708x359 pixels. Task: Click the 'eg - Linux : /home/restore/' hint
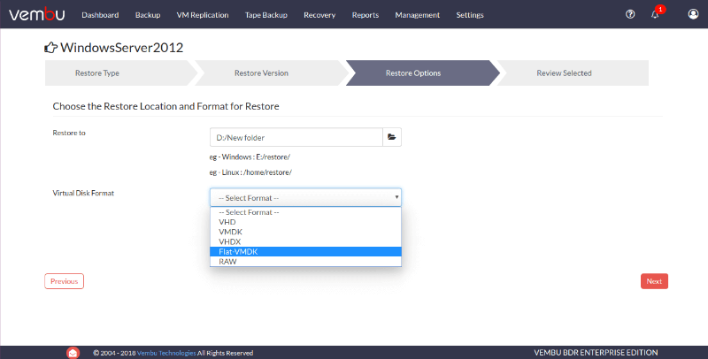pos(250,172)
